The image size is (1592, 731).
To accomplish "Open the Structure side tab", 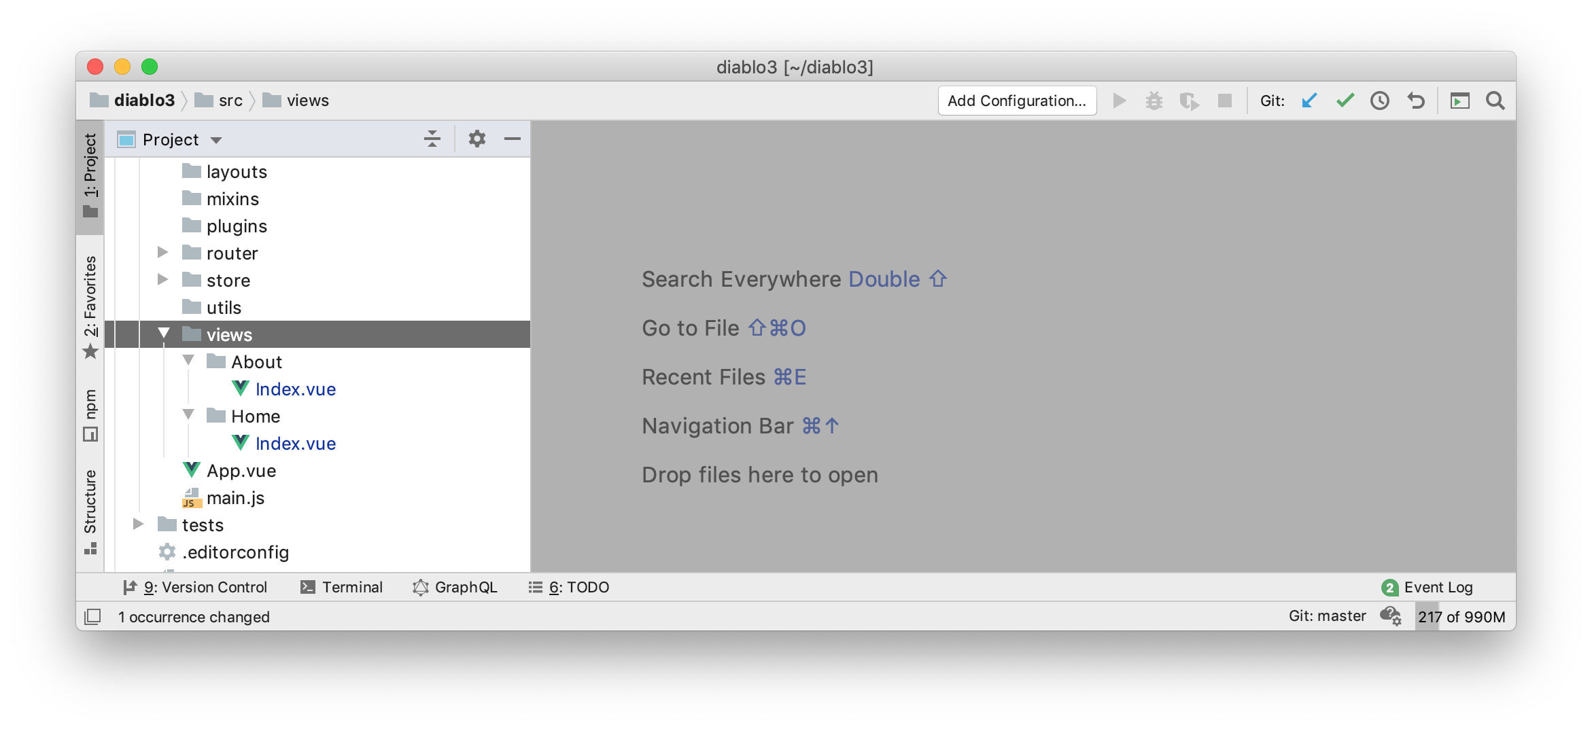I will (90, 512).
